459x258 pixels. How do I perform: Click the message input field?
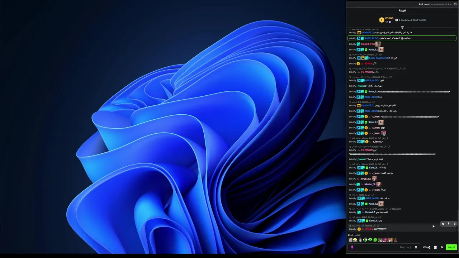pos(384,247)
